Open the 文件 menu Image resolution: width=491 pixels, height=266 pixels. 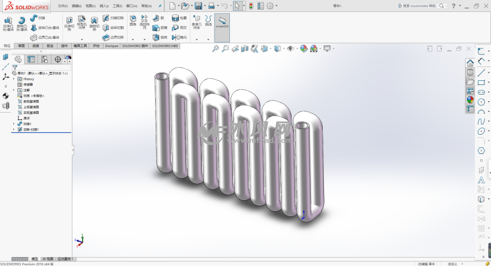click(62, 5)
